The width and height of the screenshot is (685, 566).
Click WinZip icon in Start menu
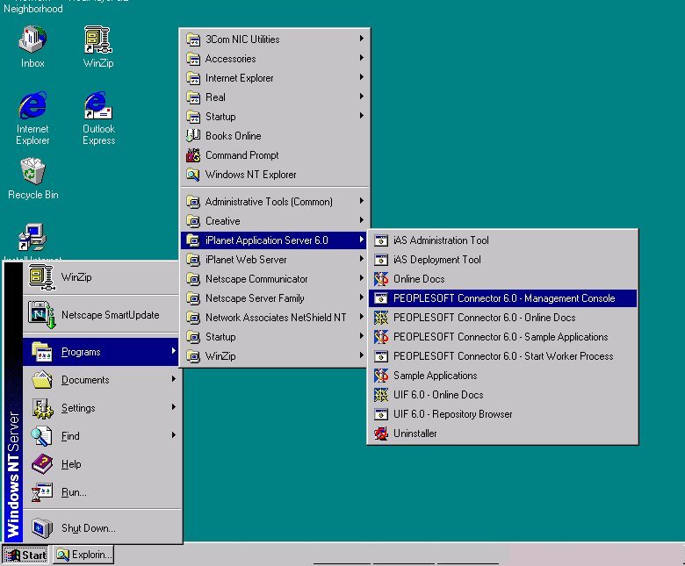click(x=41, y=276)
